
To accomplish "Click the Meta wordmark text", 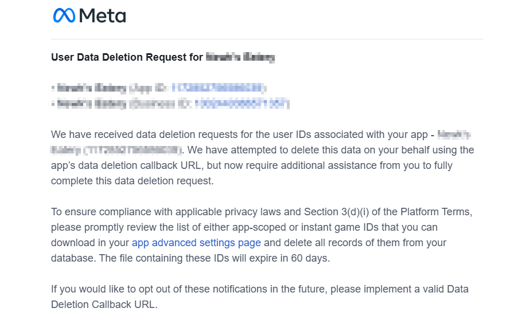I will point(103,15).
